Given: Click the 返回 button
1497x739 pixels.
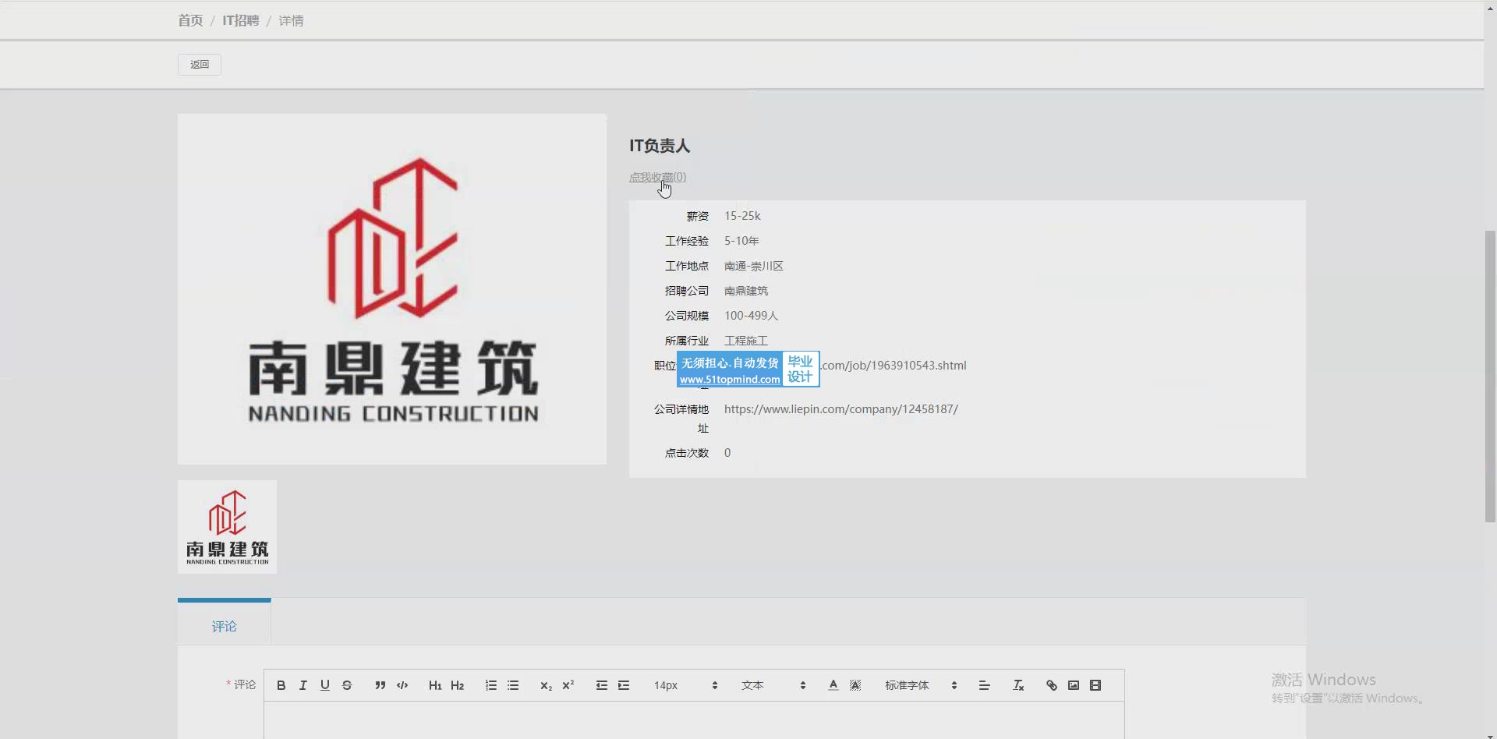Looking at the screenshot, I should point(200,65).
